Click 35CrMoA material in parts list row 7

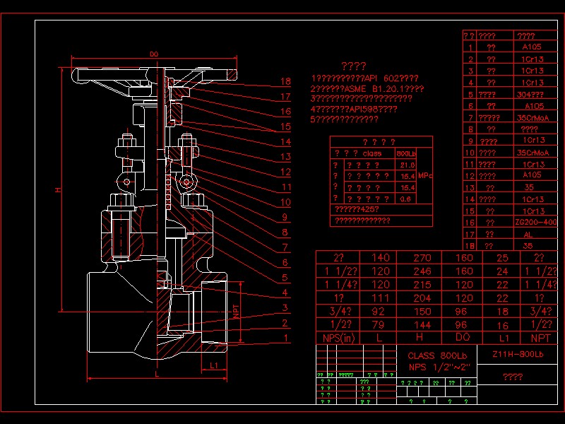[x=533, y=118]
